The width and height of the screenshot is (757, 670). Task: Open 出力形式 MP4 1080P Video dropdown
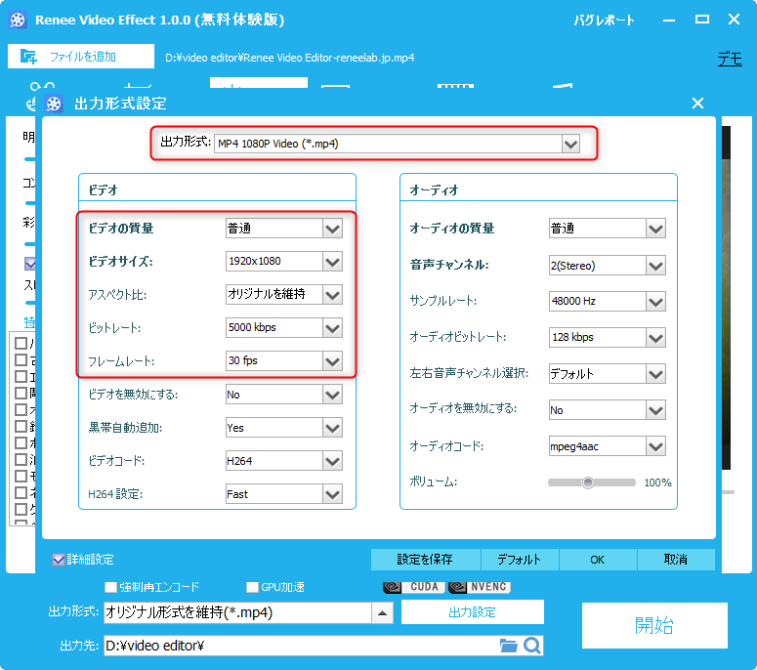[570, 144]
